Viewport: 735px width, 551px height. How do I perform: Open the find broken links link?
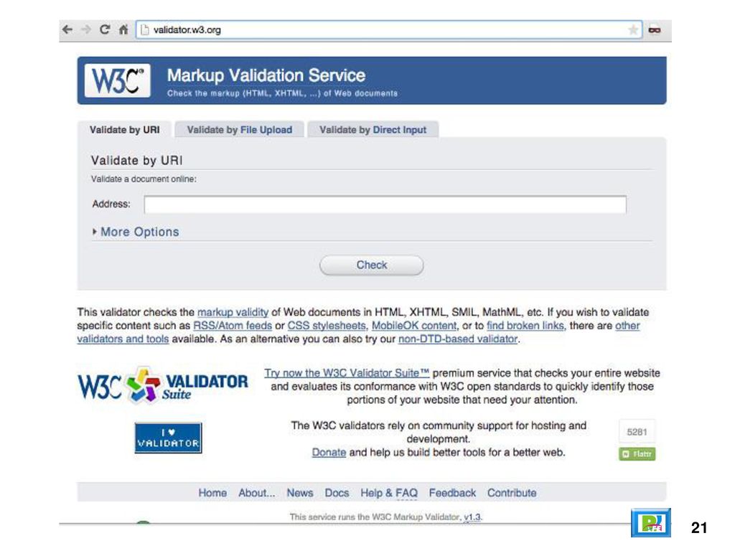(x=526, y=326)
